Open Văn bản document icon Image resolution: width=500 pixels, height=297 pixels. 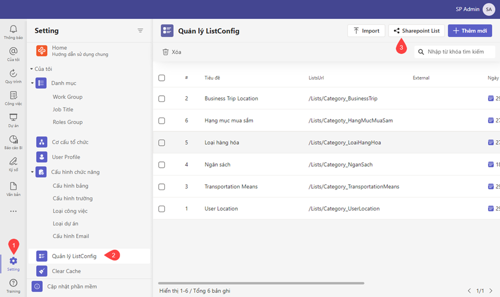(x=13, y=186)
